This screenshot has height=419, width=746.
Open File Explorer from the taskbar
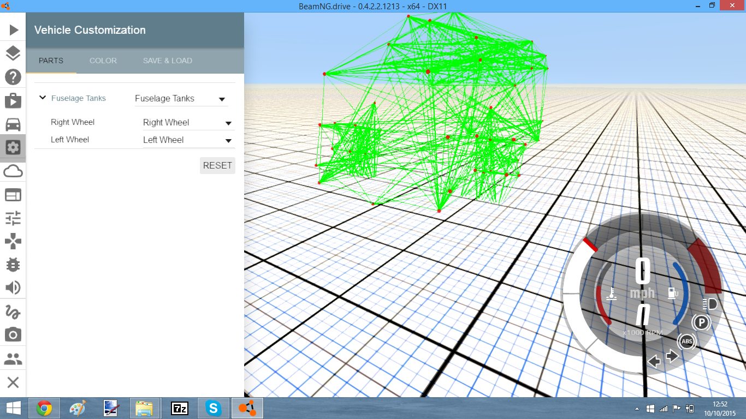pos(145,408)
